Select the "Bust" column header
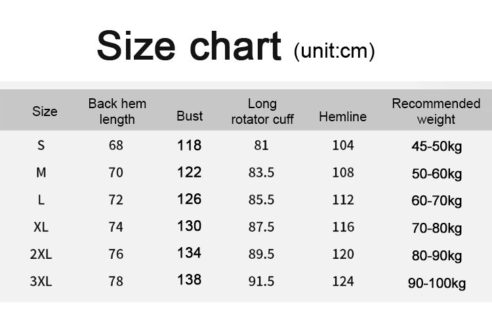This screenshot has width=492, height=310. [190, 116]
